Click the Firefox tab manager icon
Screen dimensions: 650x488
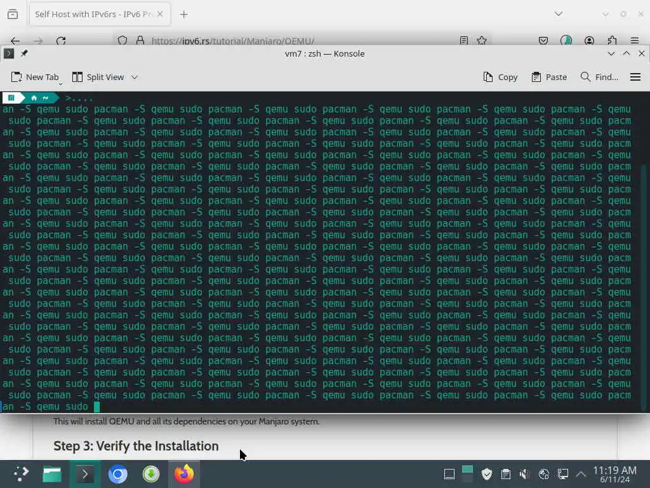tap(13, 14)
